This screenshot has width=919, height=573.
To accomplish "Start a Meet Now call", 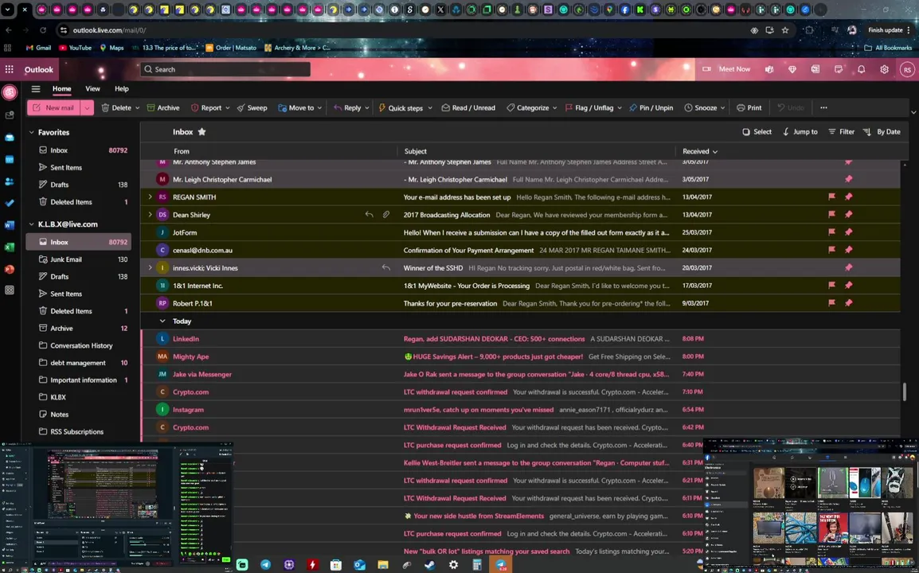I will (x=727, y=69).
